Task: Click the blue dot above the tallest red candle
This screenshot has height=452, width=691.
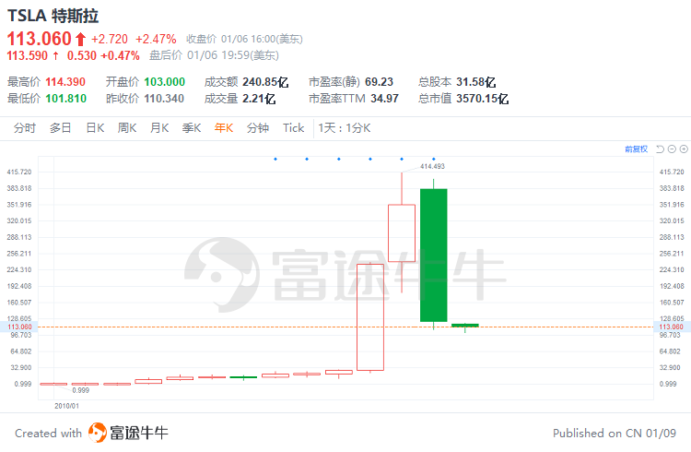Action: pos(370,159)
